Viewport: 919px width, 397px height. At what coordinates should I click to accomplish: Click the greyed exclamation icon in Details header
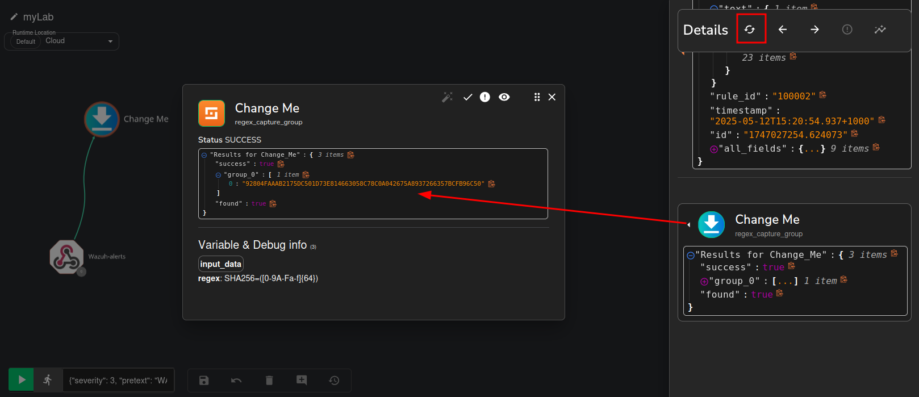click(847, 30)
